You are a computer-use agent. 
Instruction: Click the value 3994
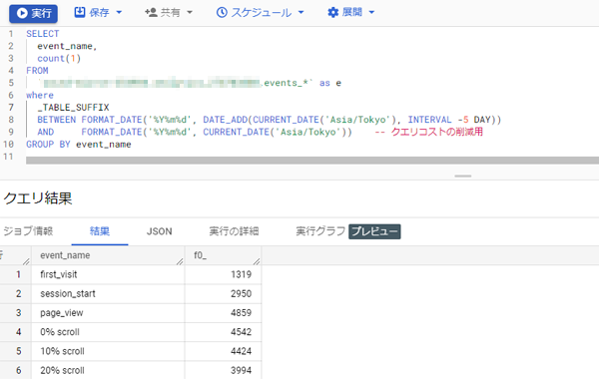241,370
